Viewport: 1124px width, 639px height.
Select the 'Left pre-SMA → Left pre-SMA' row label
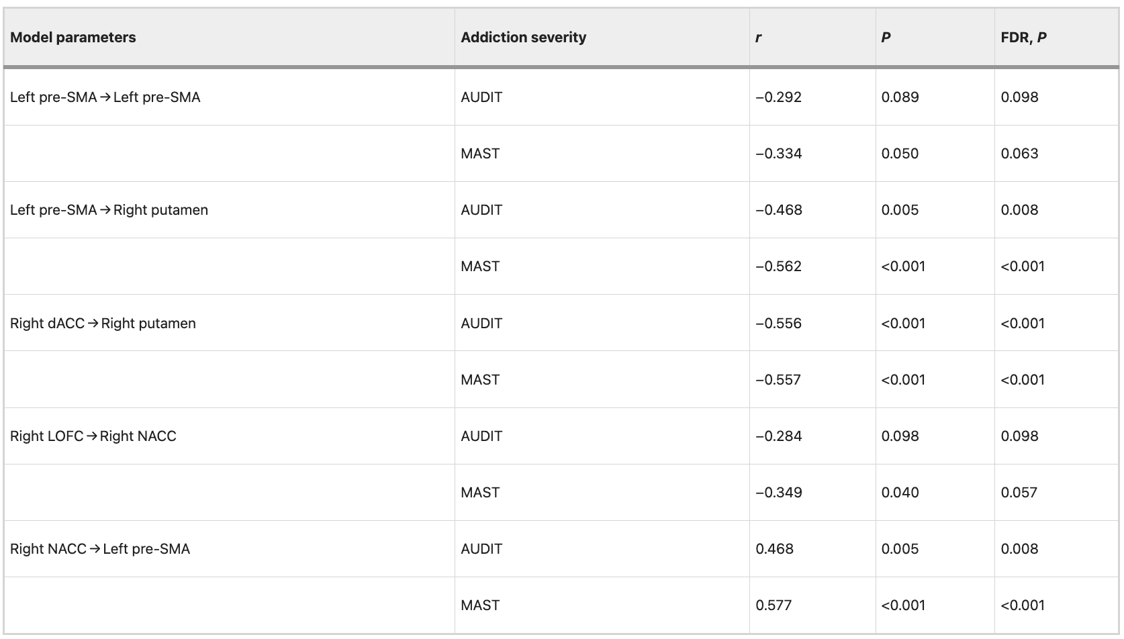105,97
